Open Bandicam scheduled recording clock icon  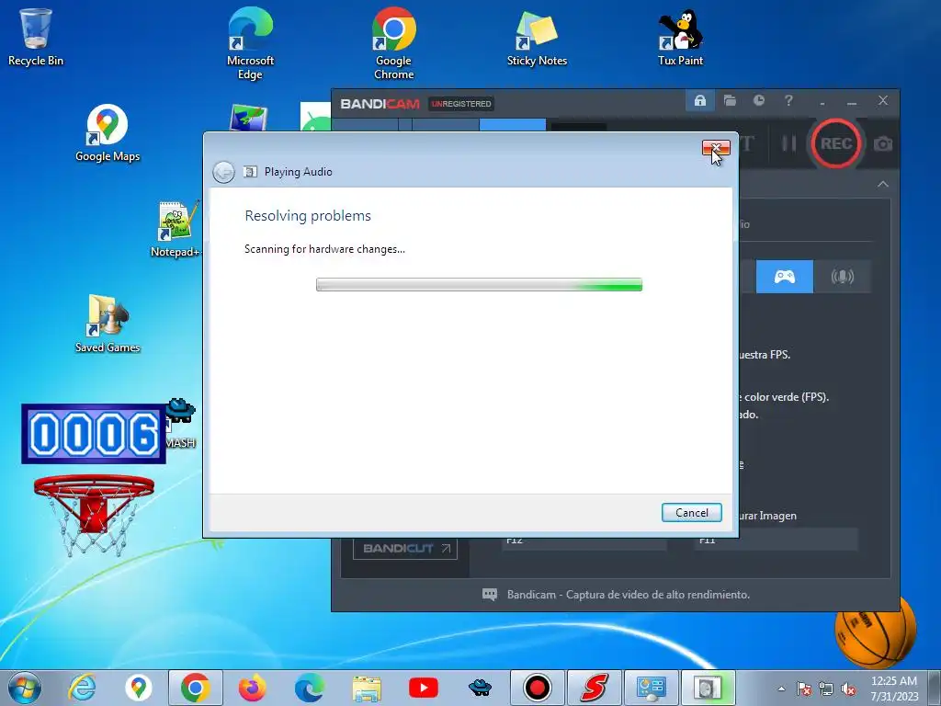tap(759, 100)
